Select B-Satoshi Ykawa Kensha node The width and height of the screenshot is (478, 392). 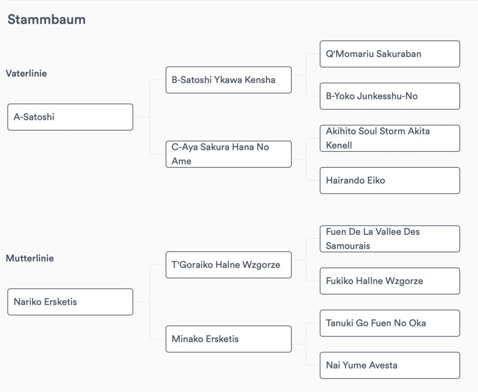(x=228, y=80)
